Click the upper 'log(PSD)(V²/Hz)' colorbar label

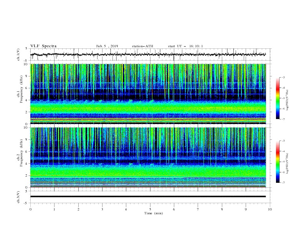[x=287, y=100]
